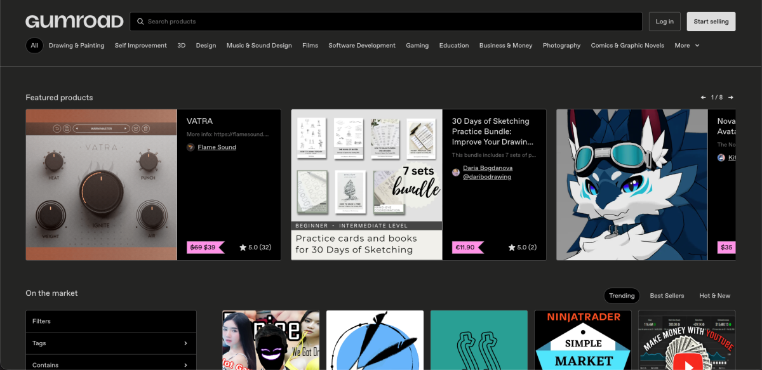Click star rating on 30 Days Sketching card
Viewport: 762px width, 370px height.
523,248
